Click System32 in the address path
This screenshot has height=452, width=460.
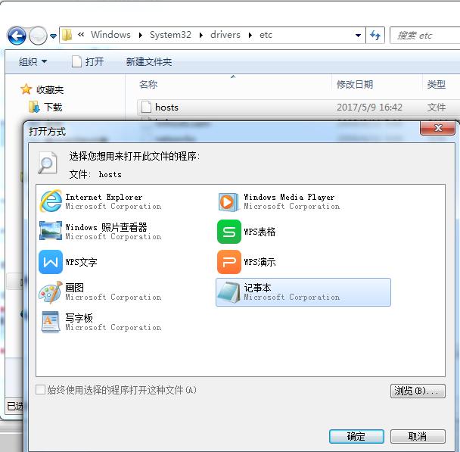(x=170, y=35)
